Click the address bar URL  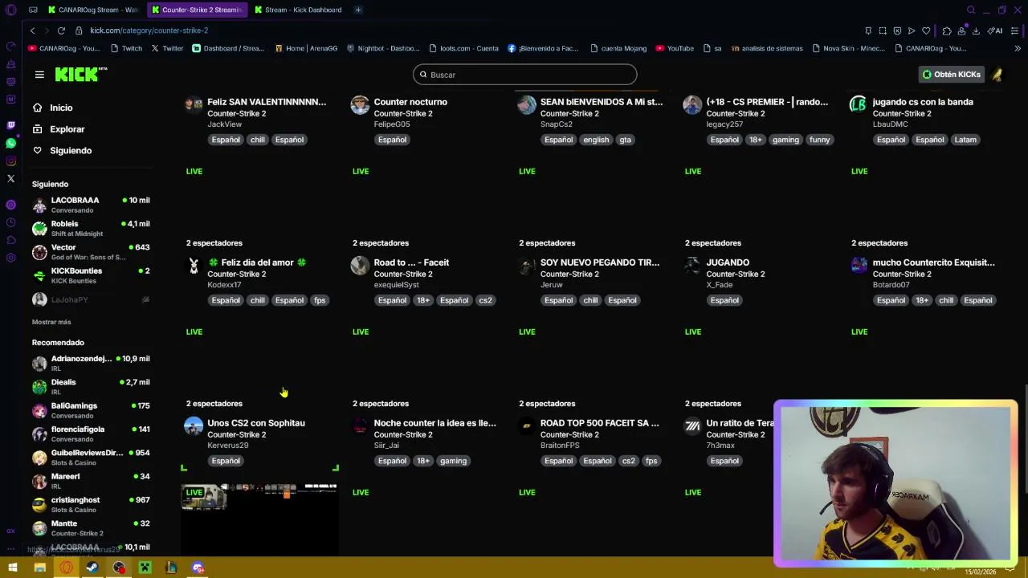149,31
